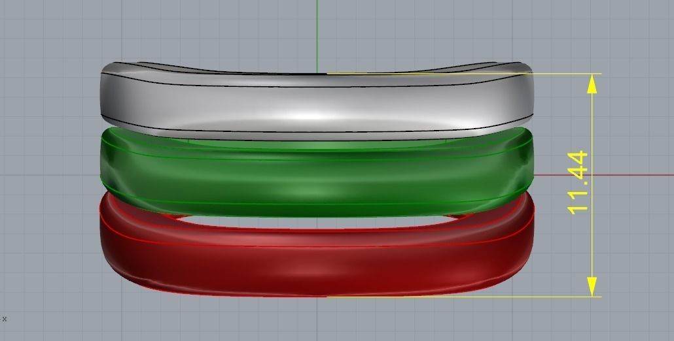Click the 11.44 dimension text
Image resolution: width=674 pixels, height=341 pixels.
pos(578,183)
